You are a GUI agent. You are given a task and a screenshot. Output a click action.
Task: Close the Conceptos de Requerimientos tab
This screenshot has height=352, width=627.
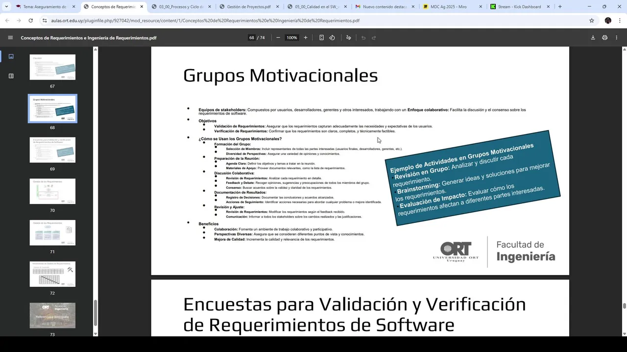142,7
